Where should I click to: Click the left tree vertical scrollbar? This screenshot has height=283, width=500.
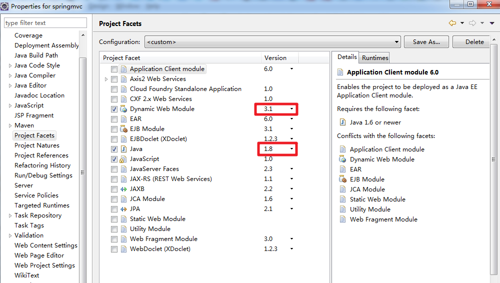pos(82,172)
